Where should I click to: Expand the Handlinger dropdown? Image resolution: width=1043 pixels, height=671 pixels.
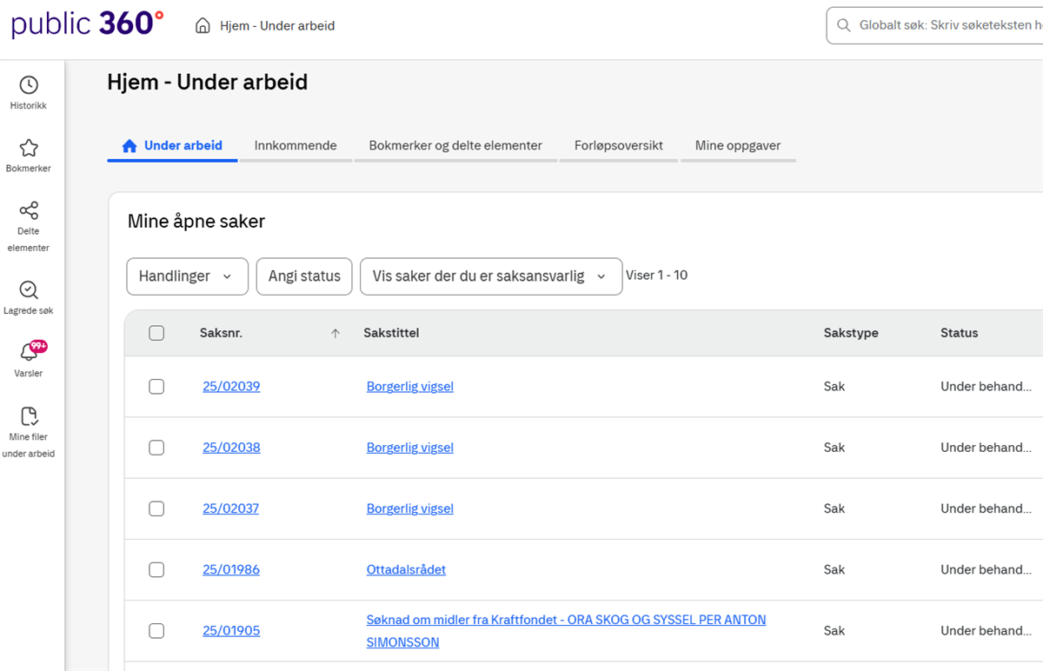pos(187,276)
